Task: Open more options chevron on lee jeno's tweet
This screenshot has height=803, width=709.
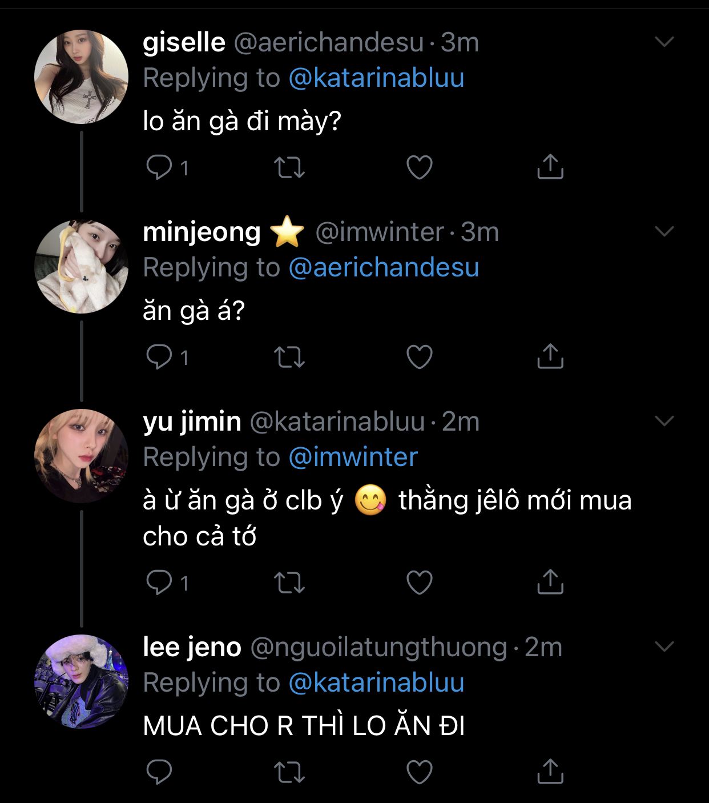Action: (x=664, y=647)
